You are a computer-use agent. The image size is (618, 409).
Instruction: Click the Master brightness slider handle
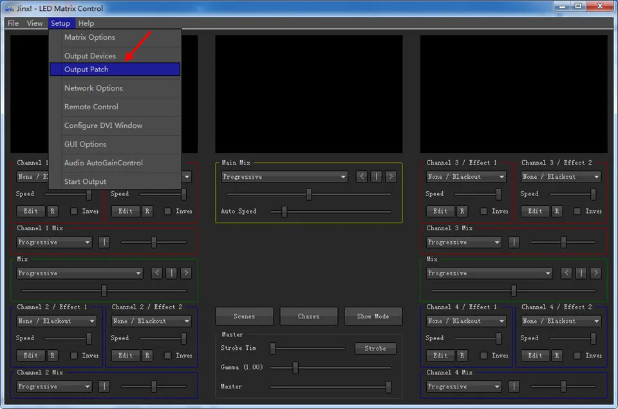pos(388,386)
